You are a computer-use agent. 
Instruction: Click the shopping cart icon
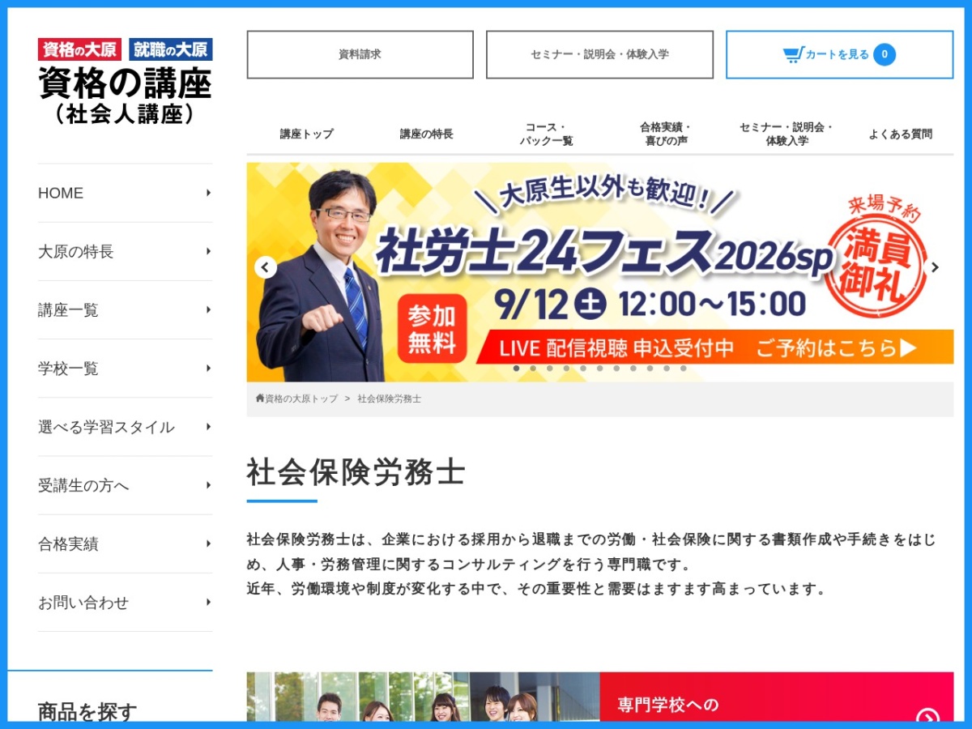point(793,54)
